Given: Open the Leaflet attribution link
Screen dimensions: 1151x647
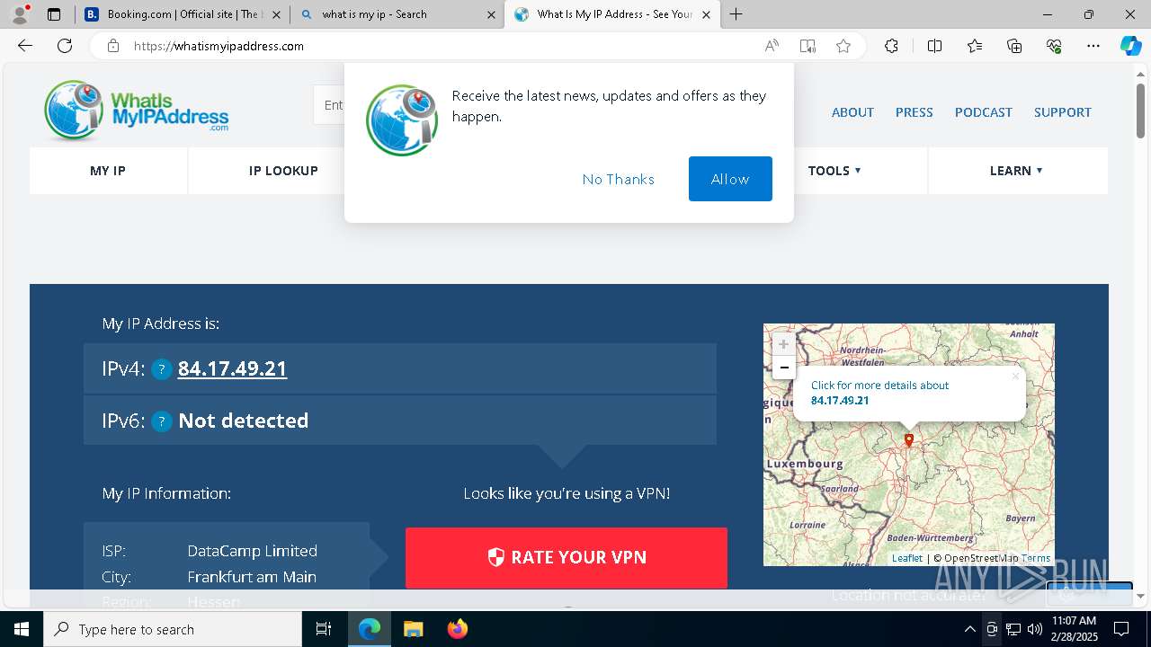Looking at the screenshot, I should [906, 558].
